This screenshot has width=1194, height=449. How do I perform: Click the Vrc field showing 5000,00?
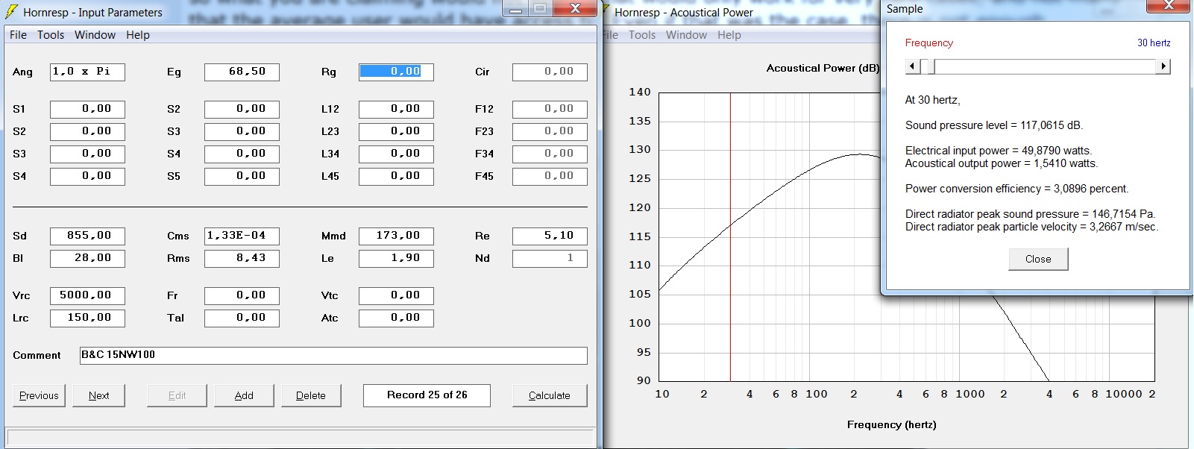tap(87, 295)
